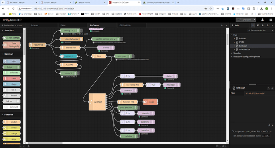Viewport: 275px width, 148px height.
Task: Switch to the Réseau flow tab
Action: pyautogui.click(x=43, y=25)
